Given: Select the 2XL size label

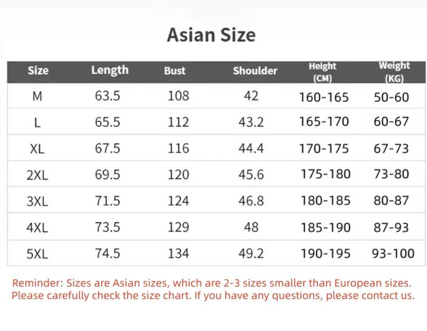Looking at the screenshot, I should click(x=37, y=175).
